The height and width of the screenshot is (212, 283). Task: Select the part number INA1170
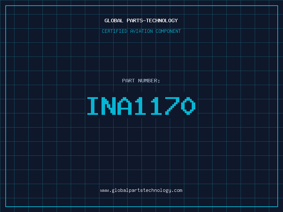tap(141, 106)
